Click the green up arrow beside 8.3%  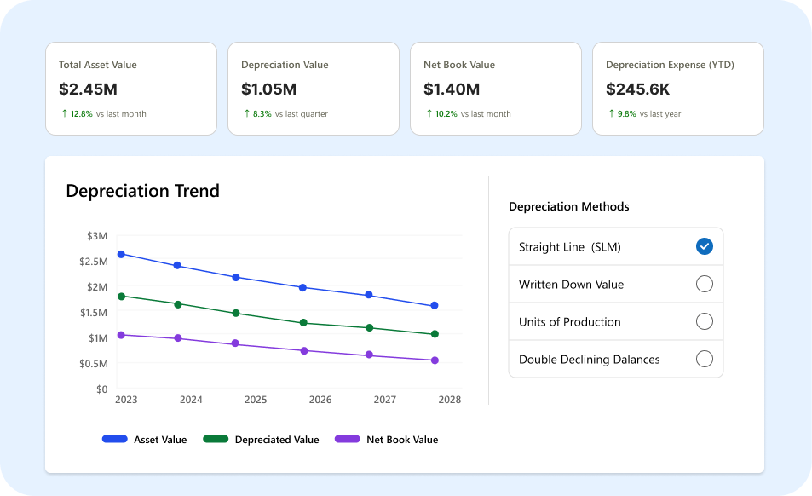pos(247,113)
